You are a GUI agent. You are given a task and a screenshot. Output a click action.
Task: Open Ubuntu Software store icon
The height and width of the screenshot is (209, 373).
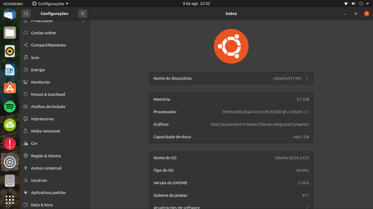(x=10, y=88)
